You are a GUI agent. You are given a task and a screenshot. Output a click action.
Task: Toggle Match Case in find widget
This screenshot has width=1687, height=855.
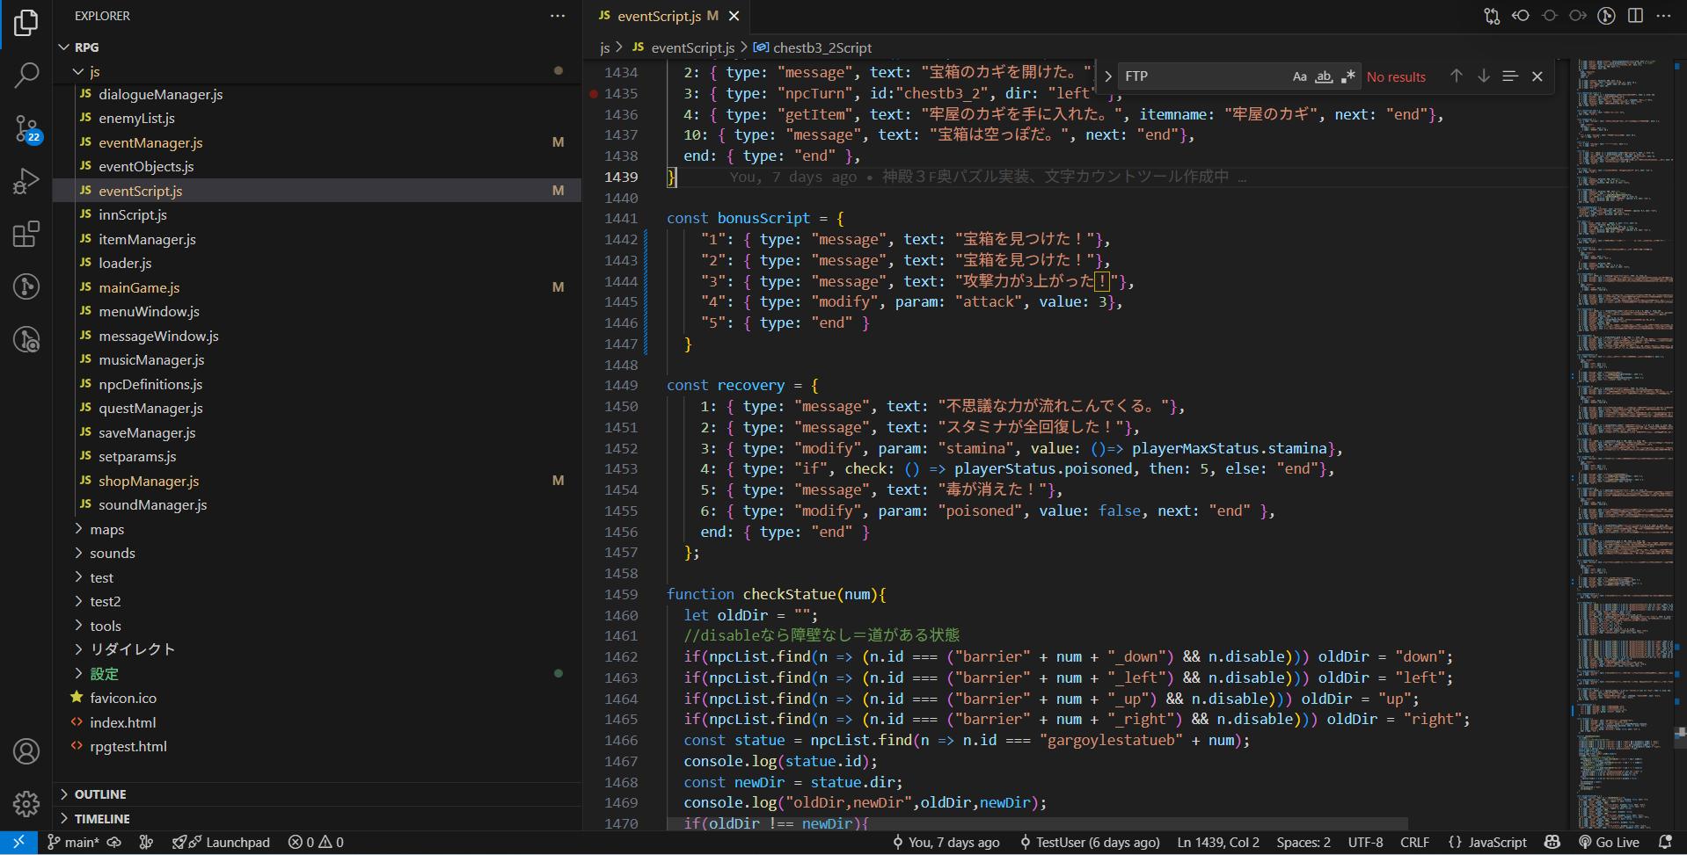[x=1299, y=76]
